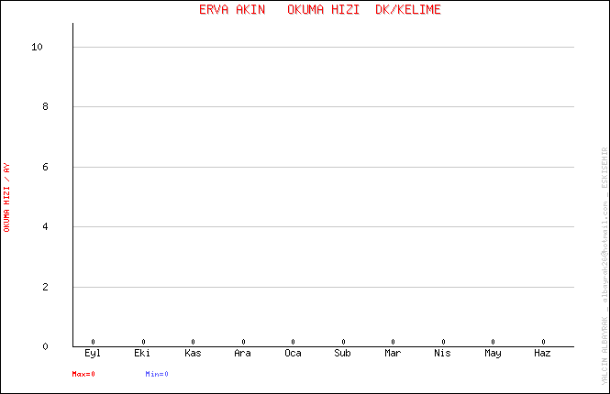Click the Eki label on x-axis
The width and height of the screenshot is (610, 394).
(143, 354)
